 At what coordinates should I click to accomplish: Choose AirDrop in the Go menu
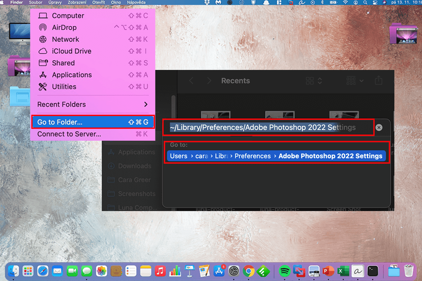[x=93, y=28]
